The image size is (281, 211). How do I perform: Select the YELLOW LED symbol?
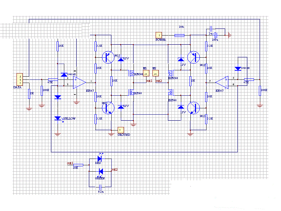58,118
